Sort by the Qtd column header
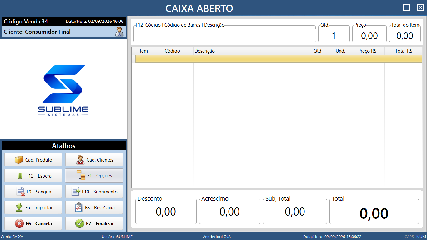The image size is (427, 240). [x=317, y=51]
